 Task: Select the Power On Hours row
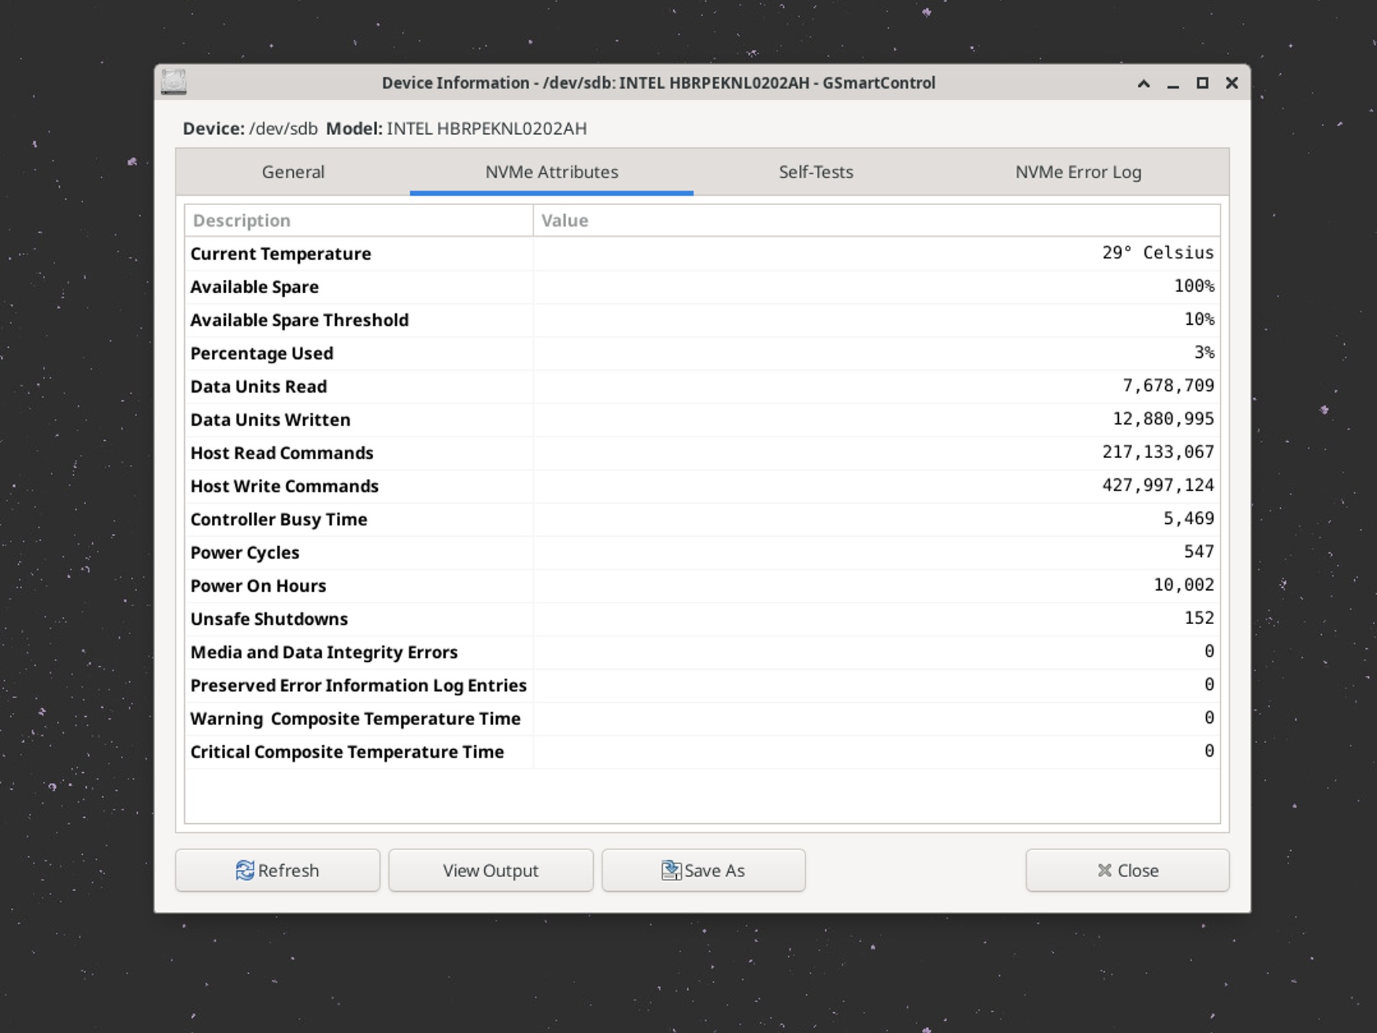coord(703,586)
